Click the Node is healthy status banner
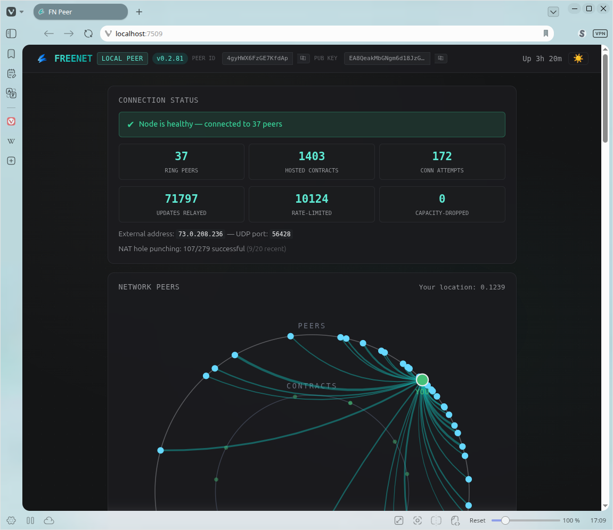613x530 pixels. coord(312,124)
